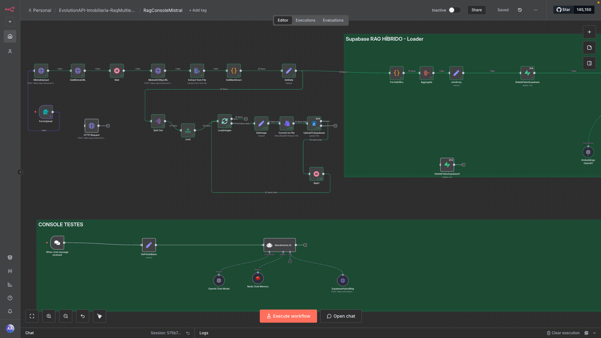Select the Redis Chat Memory node
601x338 pixels.
[x=258, y=278]
